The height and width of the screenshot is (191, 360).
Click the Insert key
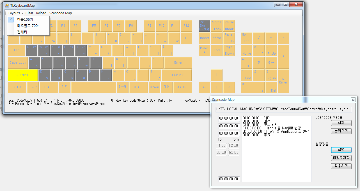[x=204, y=38]
